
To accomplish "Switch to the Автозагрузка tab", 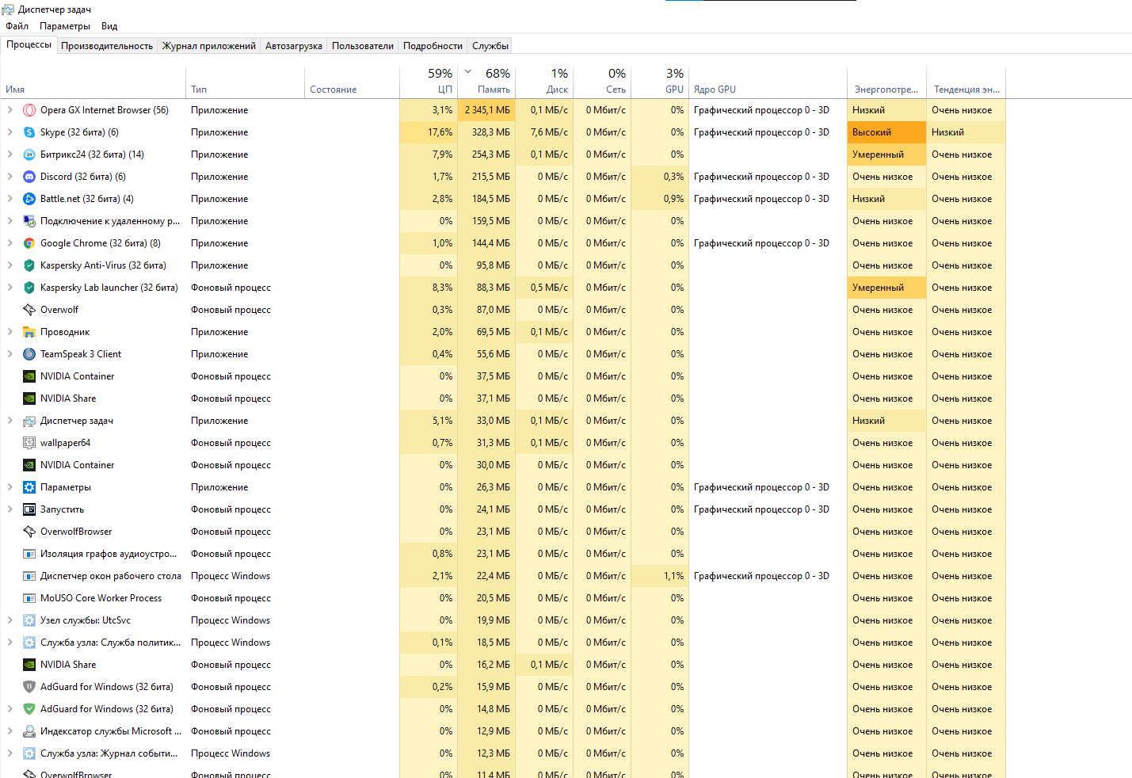I will pos(294,46).
